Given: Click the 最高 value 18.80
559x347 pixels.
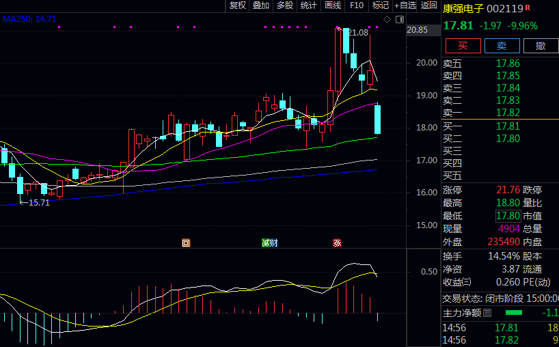Looking at the screenshot, I should click(508, 203).
